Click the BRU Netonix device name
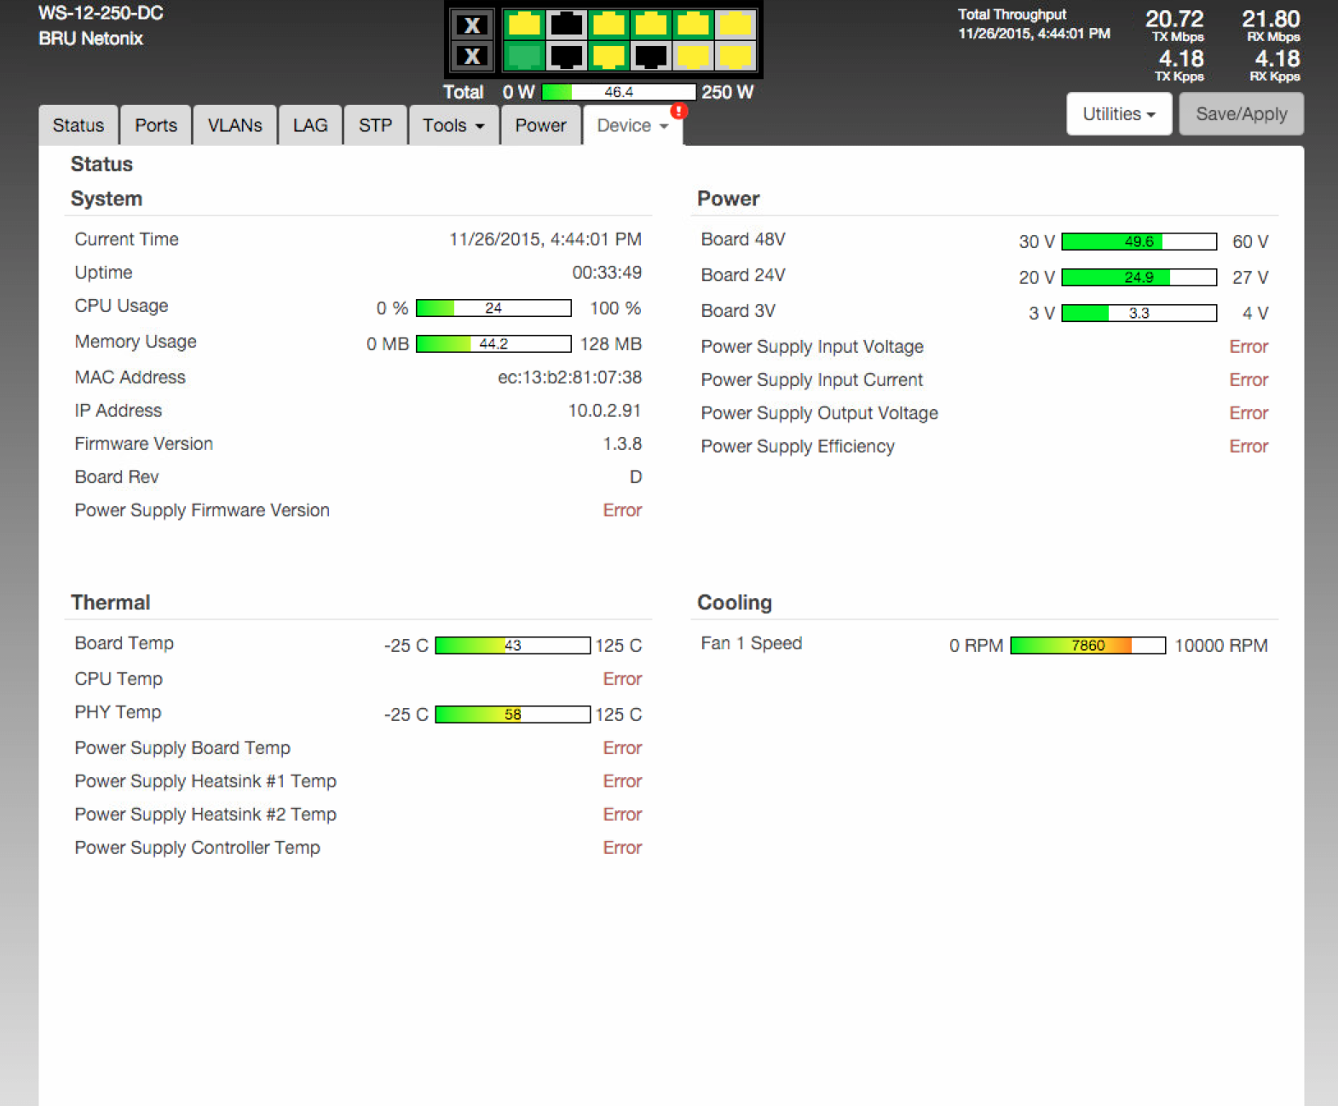 (90, 38)
